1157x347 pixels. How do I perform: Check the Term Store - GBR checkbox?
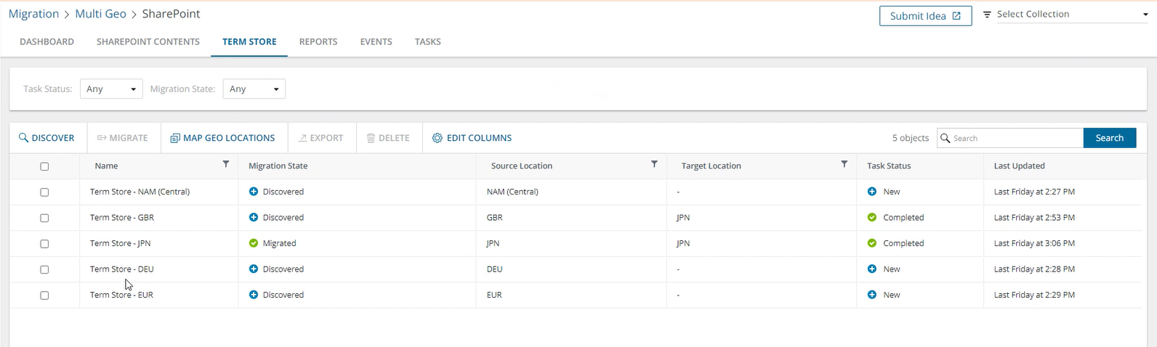point(44,218)
